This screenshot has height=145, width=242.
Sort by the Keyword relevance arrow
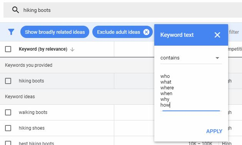[72, 49]
